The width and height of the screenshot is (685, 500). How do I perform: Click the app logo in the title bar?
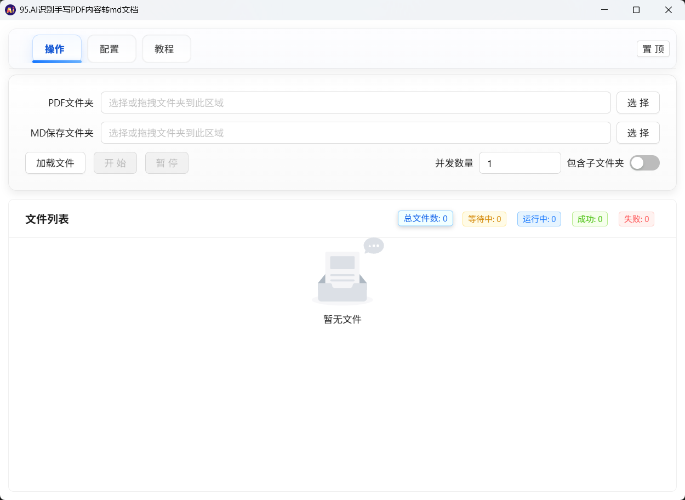tap(9, 10)
